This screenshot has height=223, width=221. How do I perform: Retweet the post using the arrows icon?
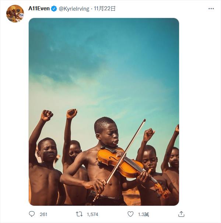coord(79,214)
